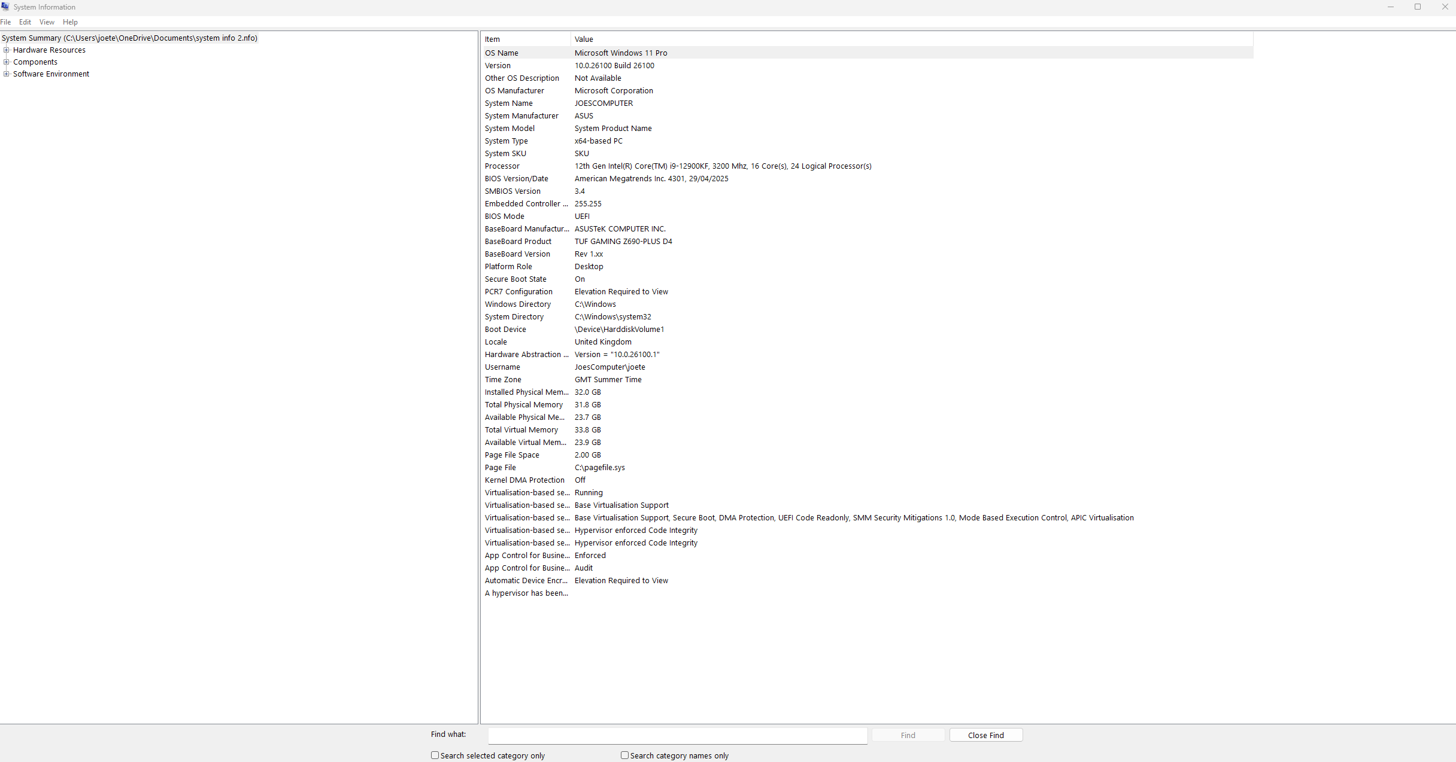Select the PCR7 Configuration item
The width and height of the screenshot is (1456, 762).
click(518, 292)
